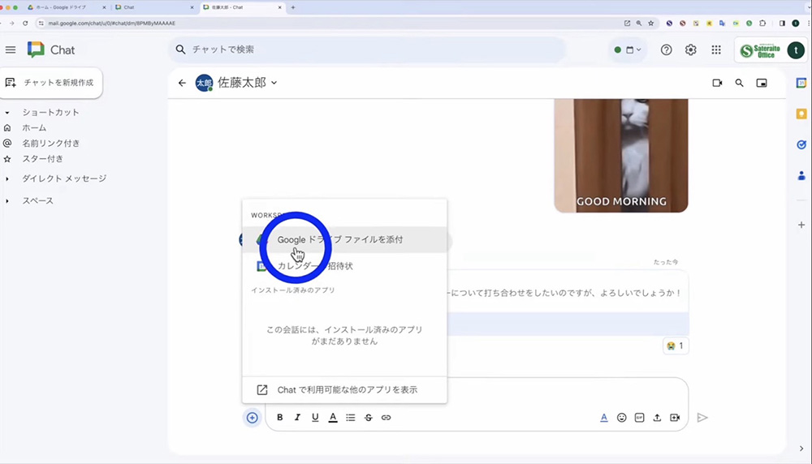812x464 pixels.
Task: Click the account avatar with letter t
Action: 796,50
